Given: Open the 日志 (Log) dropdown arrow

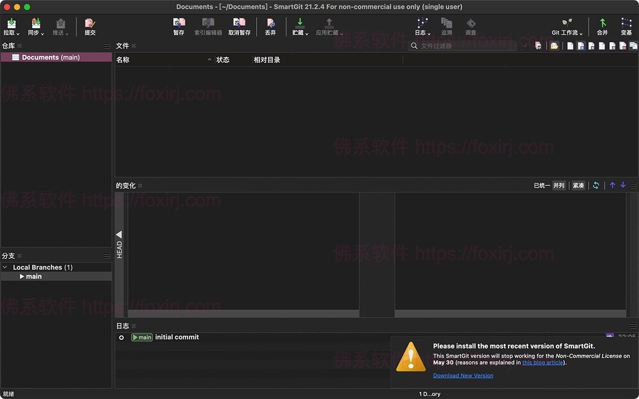Looking at the screenshot, I should (428, 32).
